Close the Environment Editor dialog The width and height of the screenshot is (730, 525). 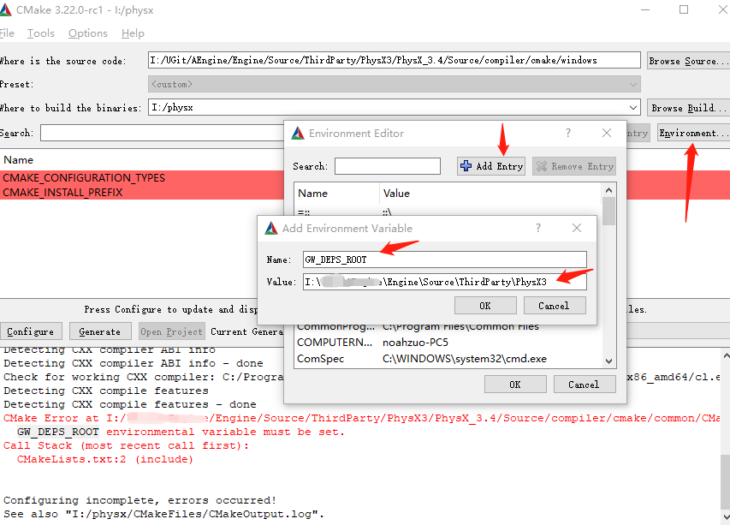(607, 134)
